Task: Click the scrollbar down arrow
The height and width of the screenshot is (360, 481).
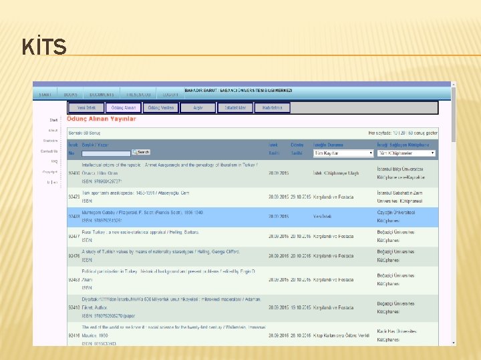Action: 454,343
